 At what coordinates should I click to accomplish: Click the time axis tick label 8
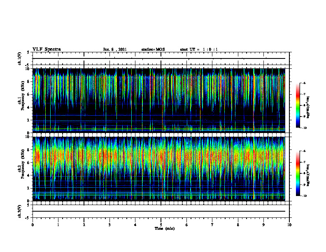point(238,225)
